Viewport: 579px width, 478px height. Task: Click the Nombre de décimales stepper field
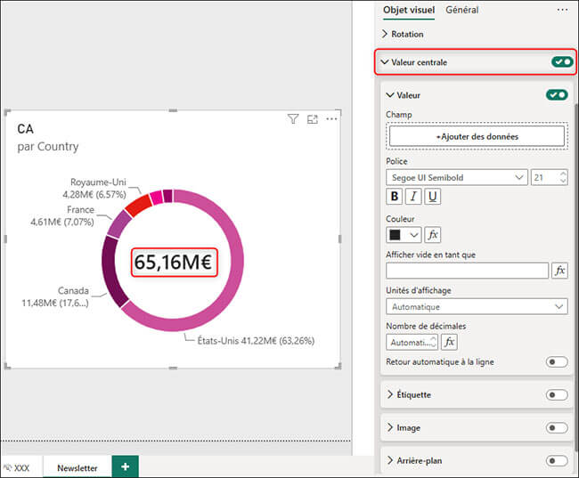(412, 342)
